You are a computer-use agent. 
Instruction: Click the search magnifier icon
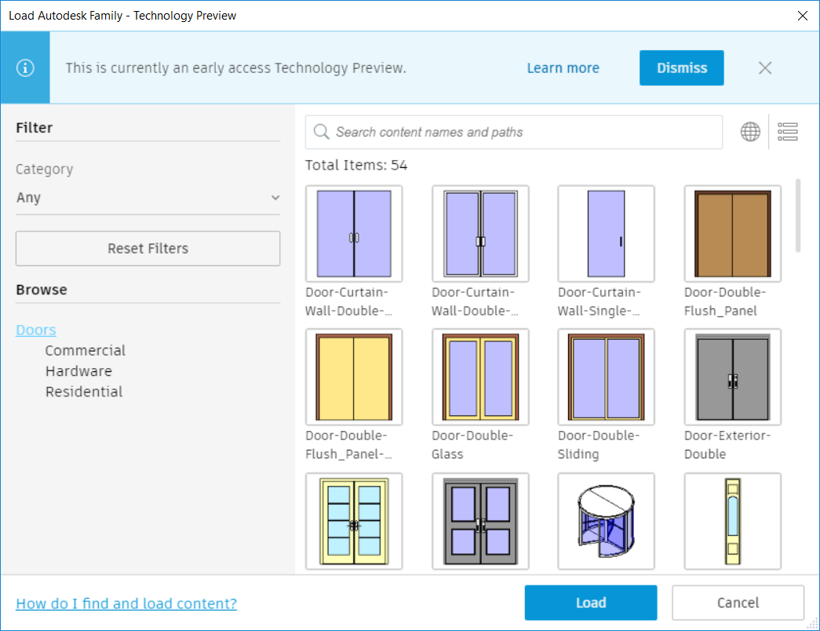pyautogui.click(x=321, y=132)
